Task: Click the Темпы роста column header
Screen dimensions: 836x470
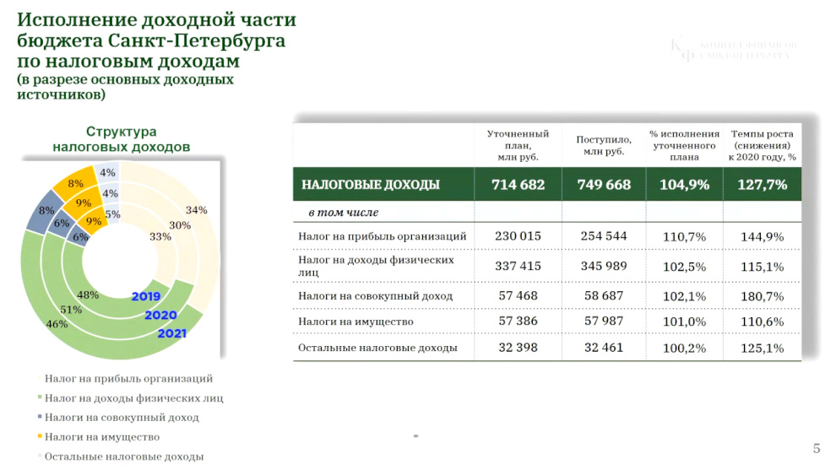Action: tap(762, 145)
